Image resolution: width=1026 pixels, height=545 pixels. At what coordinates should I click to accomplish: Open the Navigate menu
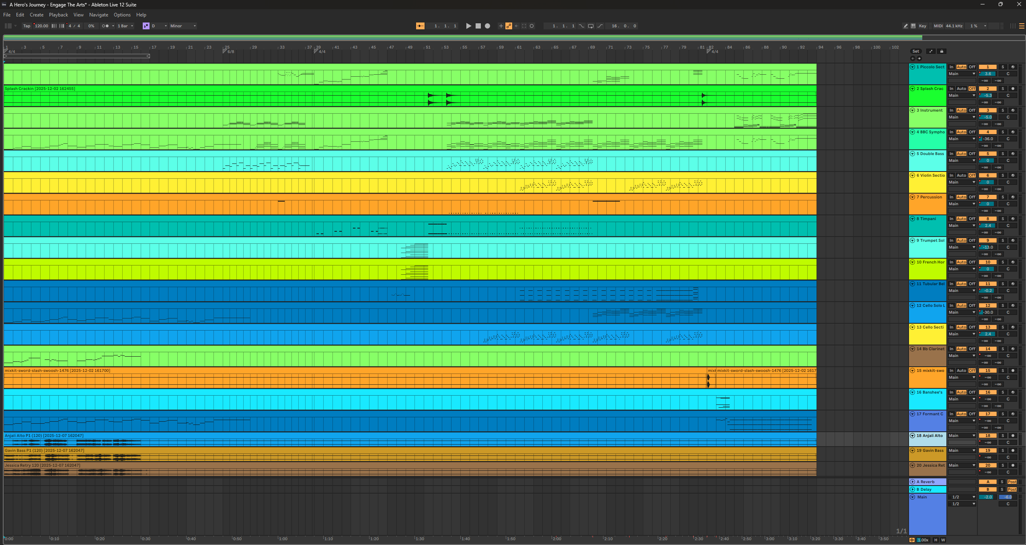coord(98,15)
